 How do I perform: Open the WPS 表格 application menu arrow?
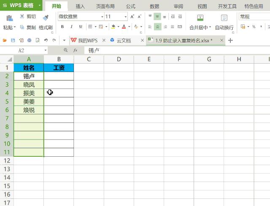pyautogui.click(x=40, y=5)
